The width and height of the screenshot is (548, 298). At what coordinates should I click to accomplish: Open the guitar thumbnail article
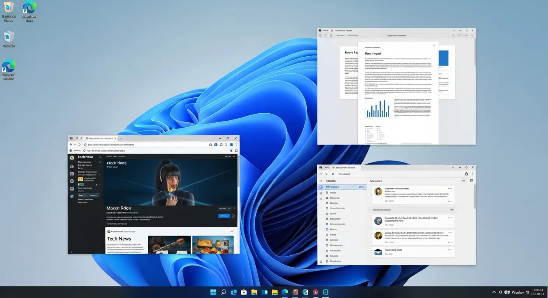tap(169, 244)
